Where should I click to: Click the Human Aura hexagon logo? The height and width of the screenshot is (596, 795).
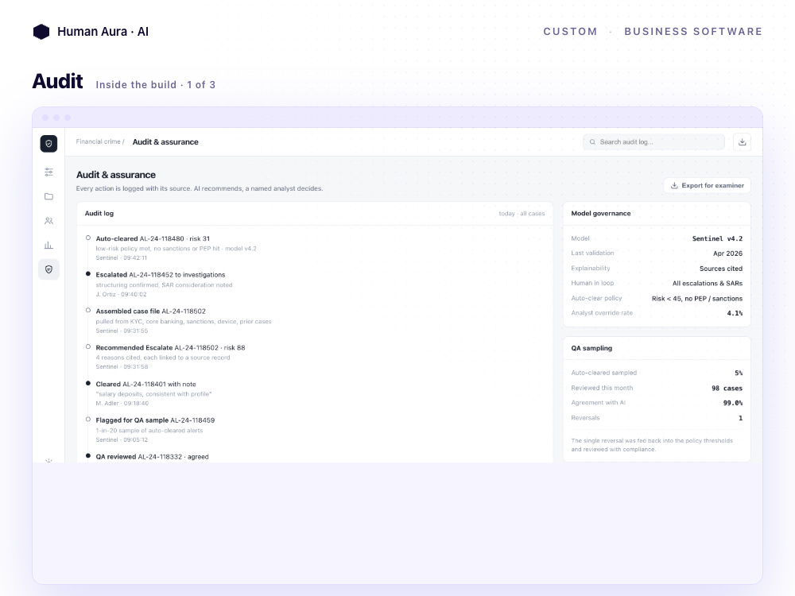click(x=41, y=32)
